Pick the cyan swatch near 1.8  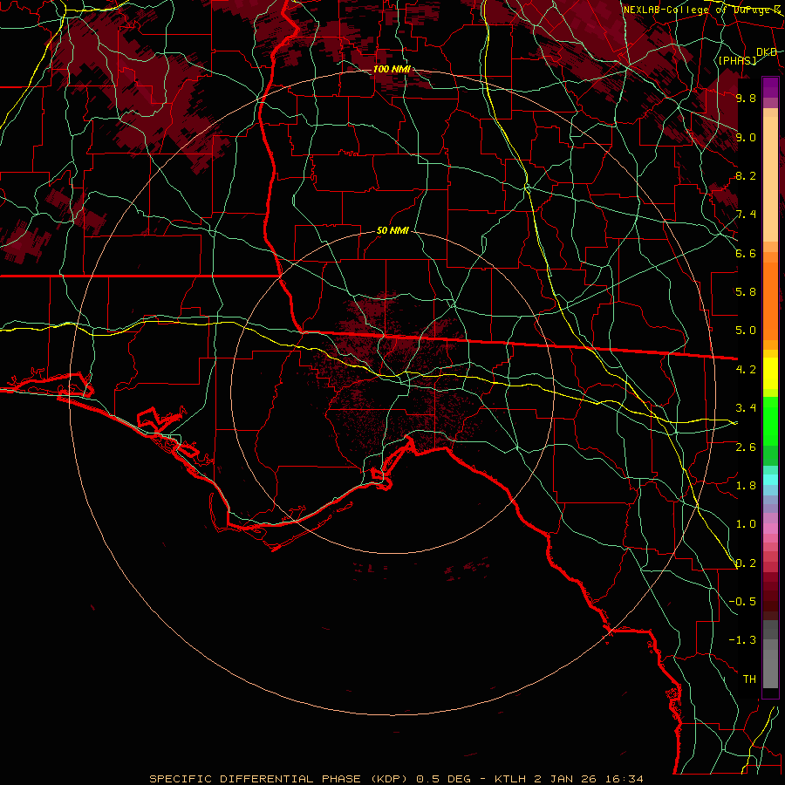(770, 480)
